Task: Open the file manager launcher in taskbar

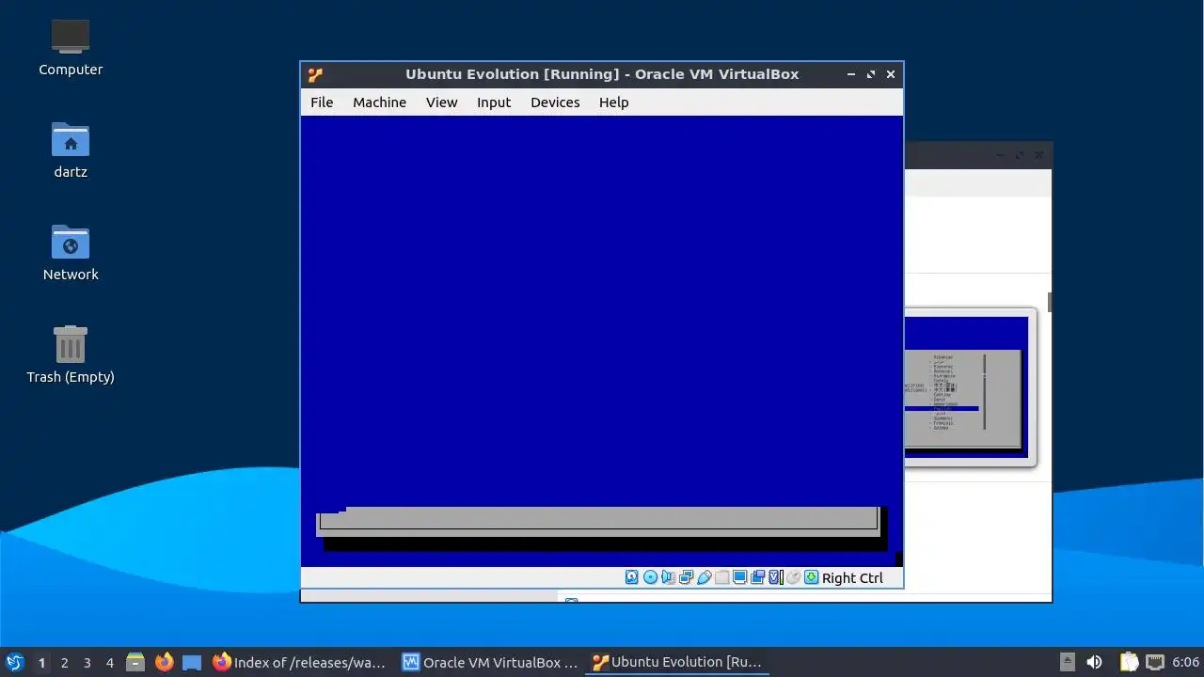Action: 135,662
